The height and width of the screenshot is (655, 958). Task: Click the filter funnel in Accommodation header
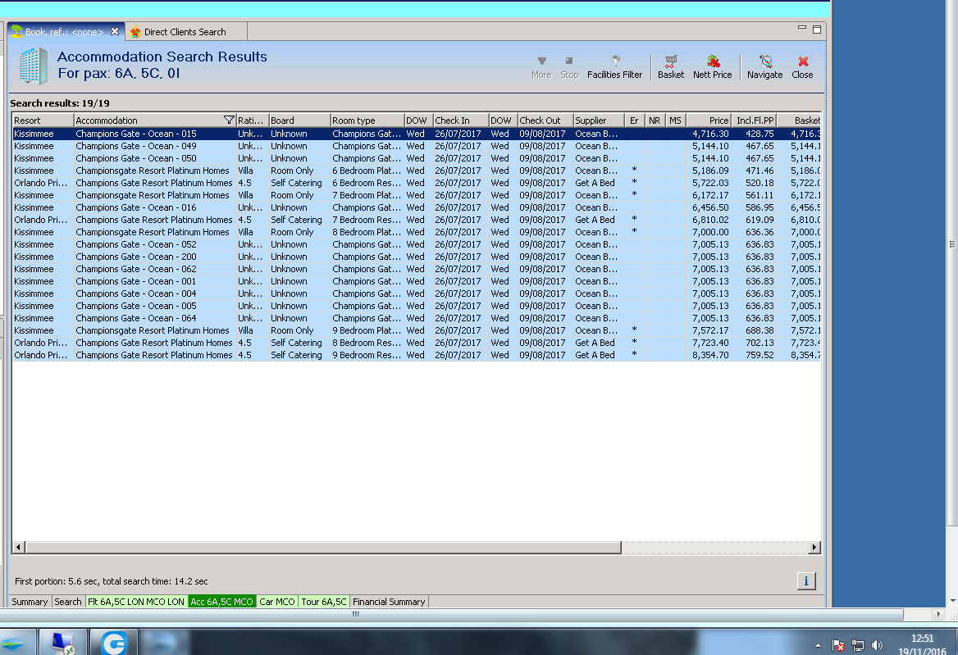(x=229, y=121)
